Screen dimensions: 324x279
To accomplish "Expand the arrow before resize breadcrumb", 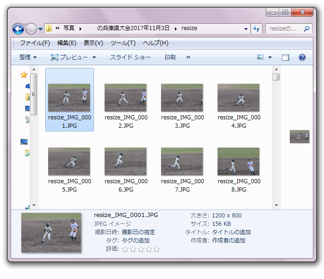I will pos(176,29).
